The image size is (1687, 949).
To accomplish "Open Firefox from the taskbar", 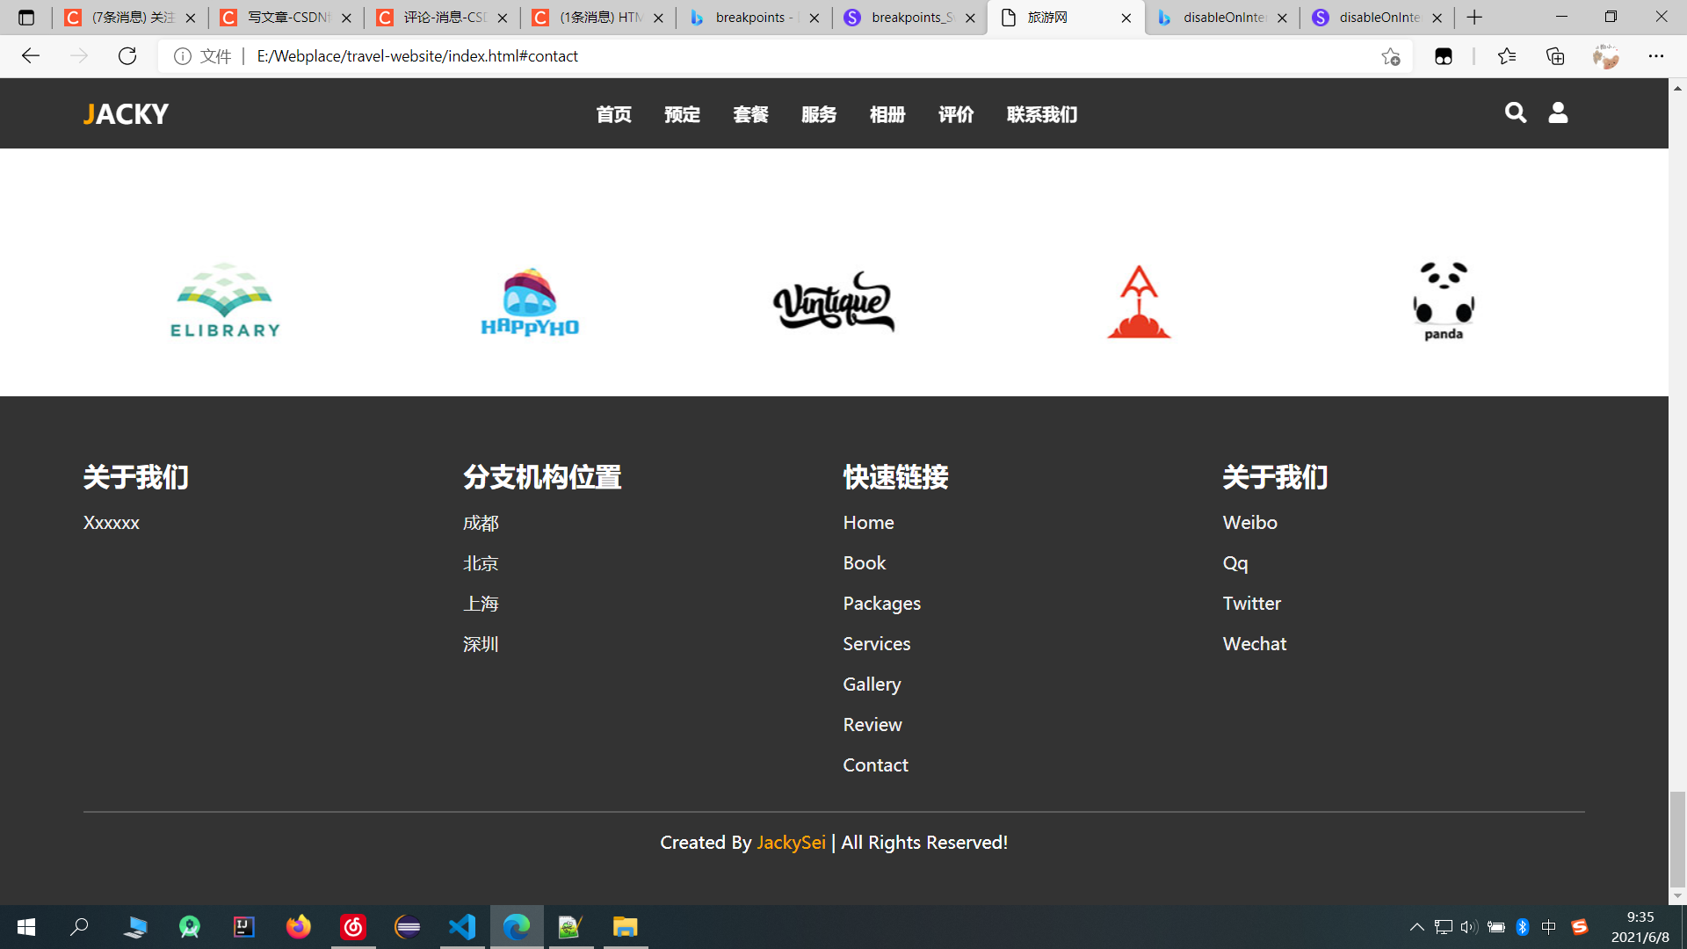I will coord(299,926).
